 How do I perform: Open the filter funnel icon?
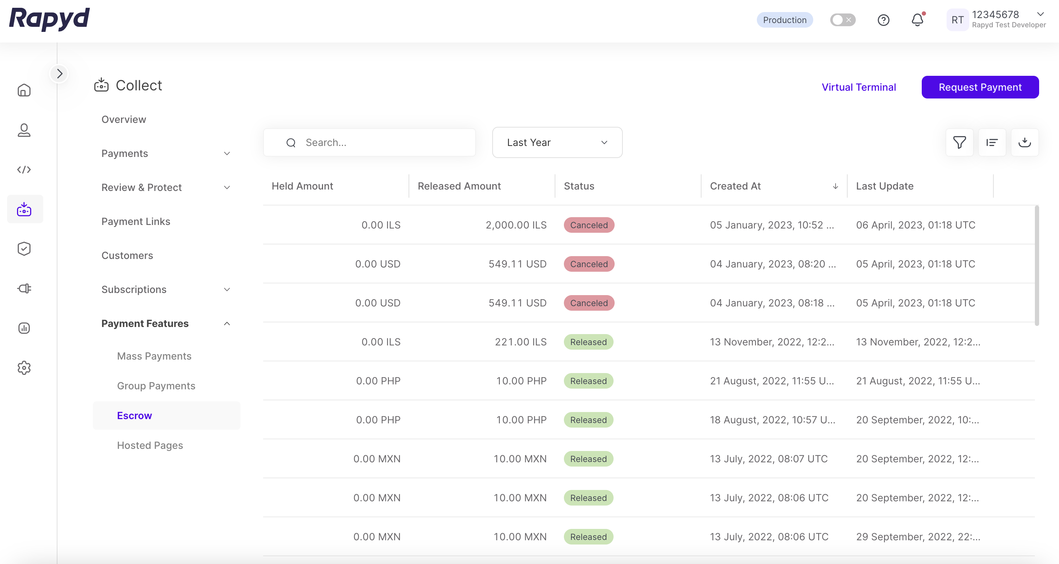pyautogui.click(x=959, y=142)
